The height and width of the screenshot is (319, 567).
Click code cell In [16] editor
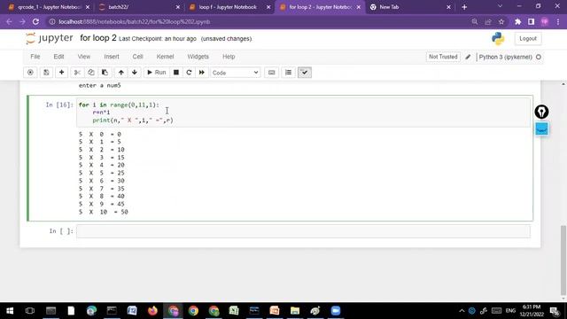[x=303, y=113]
